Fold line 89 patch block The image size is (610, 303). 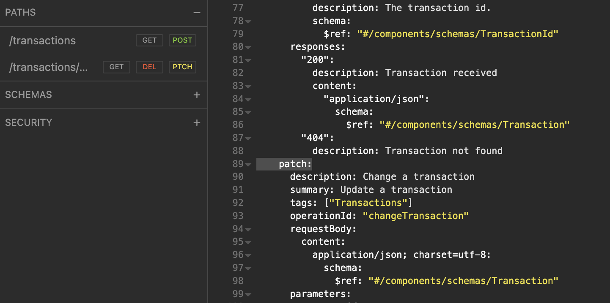248,165
